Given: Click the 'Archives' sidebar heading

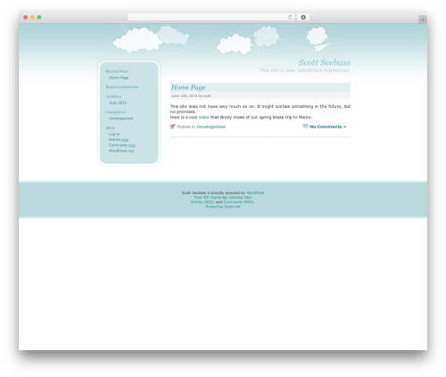Looking at the screenshot, I should point(113,96).
